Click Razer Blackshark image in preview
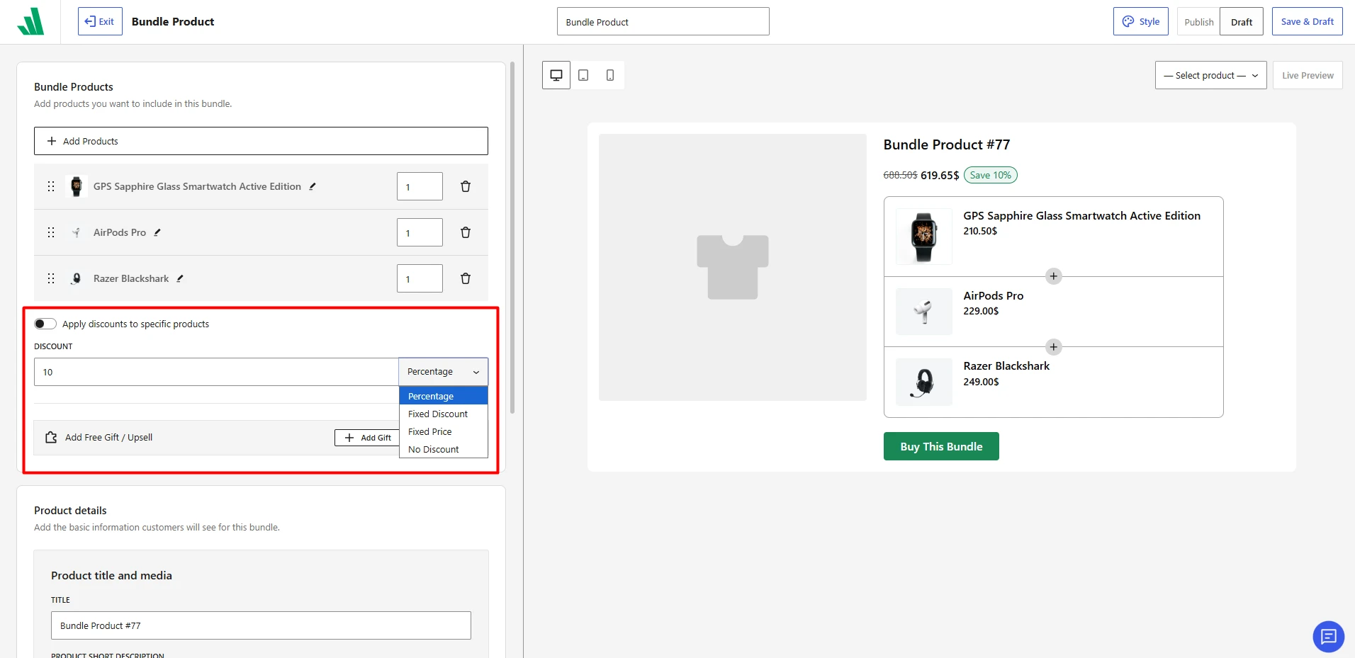 pyautogui.click(x=924, y=382)
